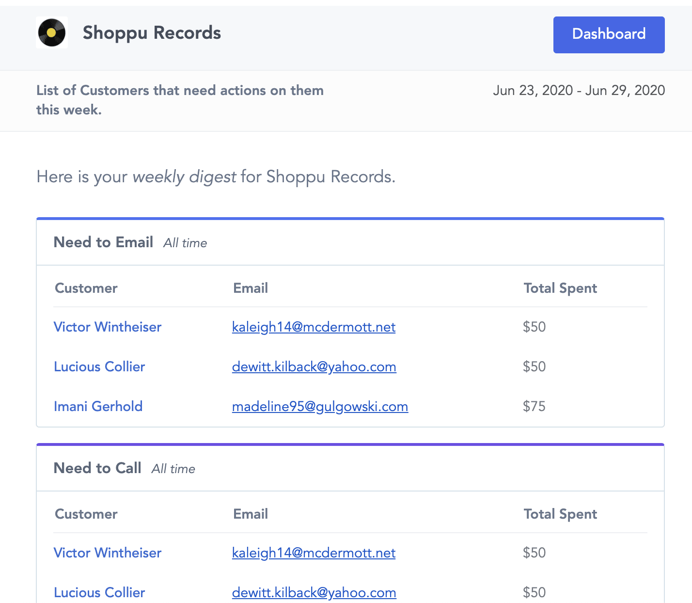Select customer Victor Wintheiser in Need to Email

coord(108,327)
